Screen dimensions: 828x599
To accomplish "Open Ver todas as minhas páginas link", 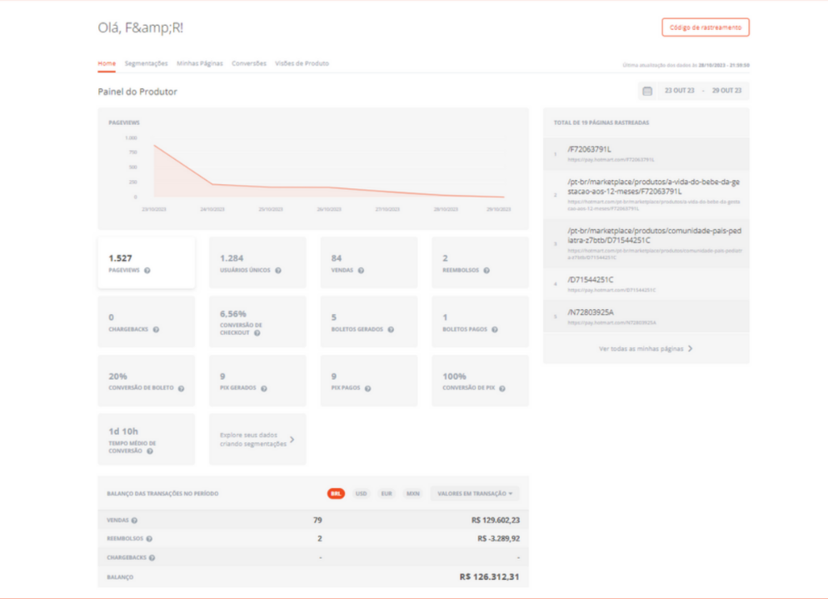I will (x=646, y=349).
